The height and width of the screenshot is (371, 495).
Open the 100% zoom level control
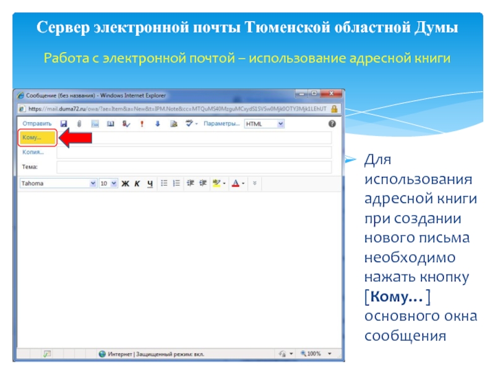[311, 354]
